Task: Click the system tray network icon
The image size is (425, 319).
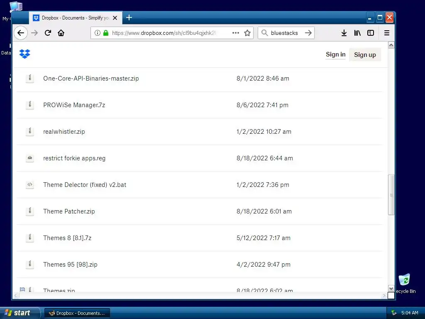Action: (x=394, y=313)
